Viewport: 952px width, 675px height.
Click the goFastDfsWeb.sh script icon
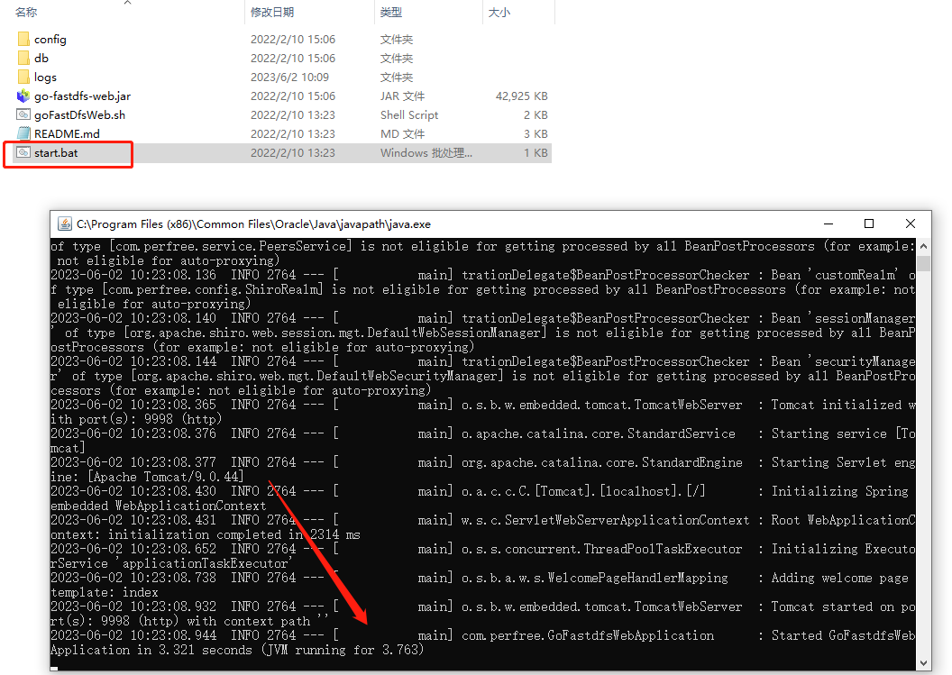click(x=23, y=114)
